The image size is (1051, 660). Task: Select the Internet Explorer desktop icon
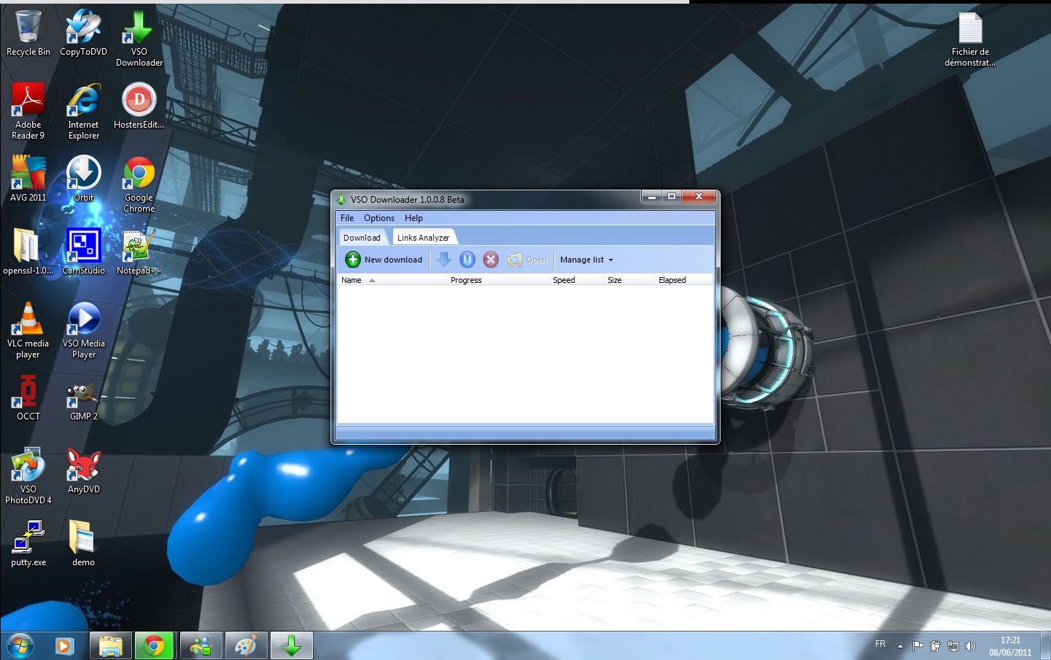point(84,112)
